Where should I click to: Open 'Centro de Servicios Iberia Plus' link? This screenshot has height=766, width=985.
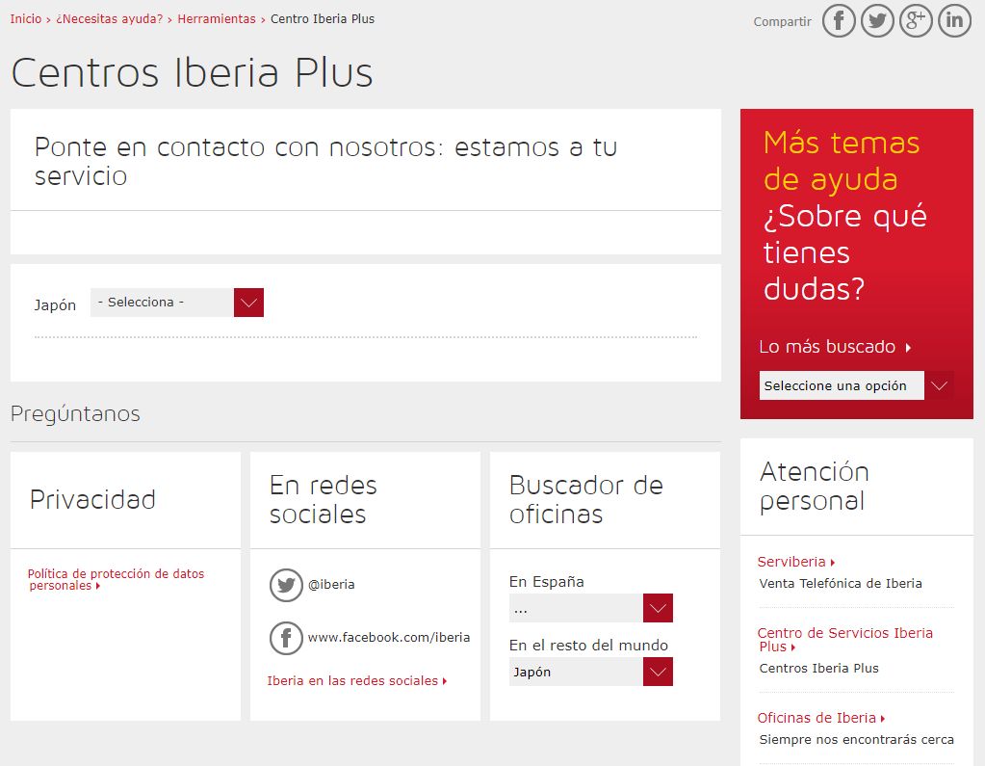pos(845,640)
